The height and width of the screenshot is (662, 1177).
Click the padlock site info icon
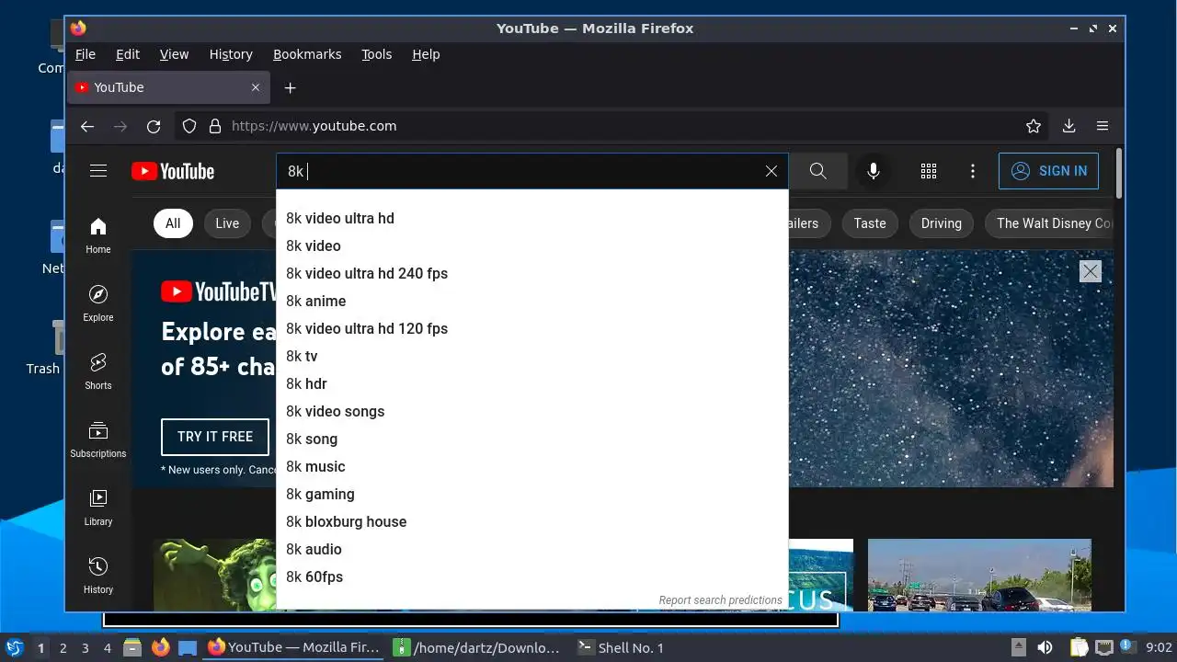click(x=215, y=126)
